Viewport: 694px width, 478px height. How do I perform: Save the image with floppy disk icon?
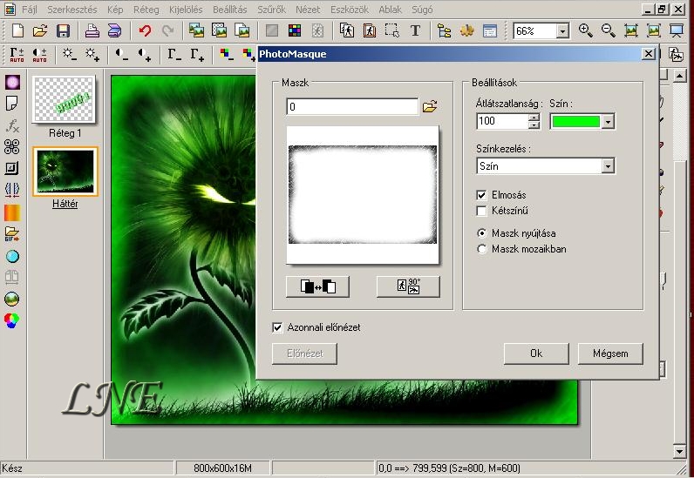click(64, 31)
